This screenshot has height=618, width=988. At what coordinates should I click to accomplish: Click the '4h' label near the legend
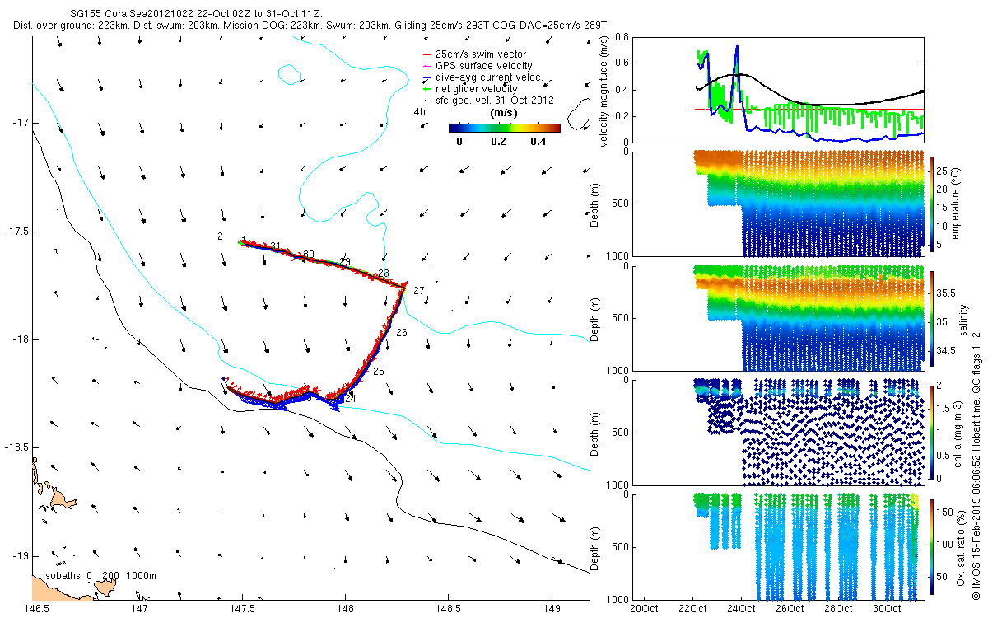click(x=419, y=112)
